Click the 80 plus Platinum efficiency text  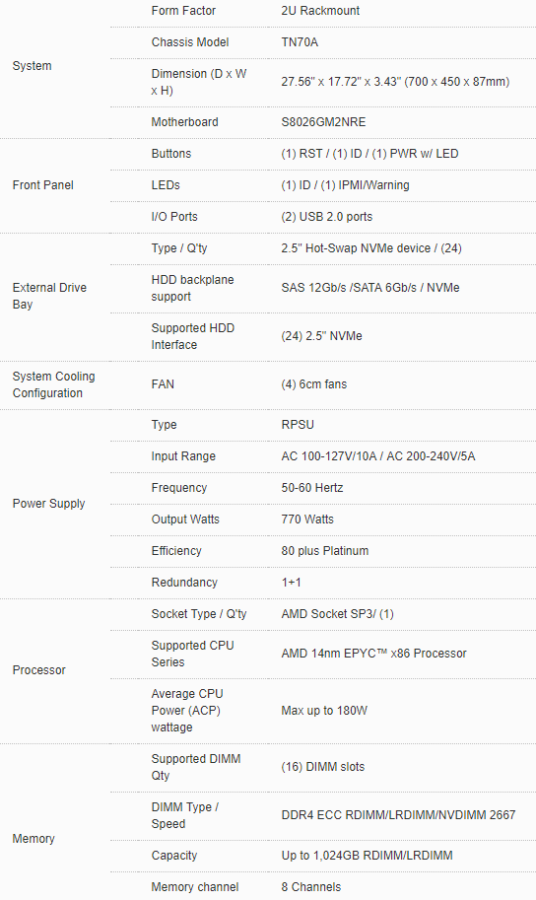tap(325, 550)
